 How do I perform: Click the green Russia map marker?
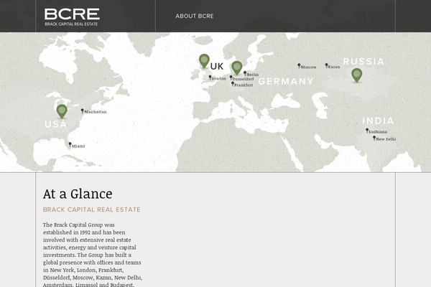coord(356,75)
